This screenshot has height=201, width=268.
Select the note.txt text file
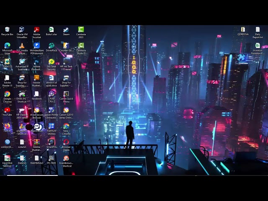[x=22, y=144]
